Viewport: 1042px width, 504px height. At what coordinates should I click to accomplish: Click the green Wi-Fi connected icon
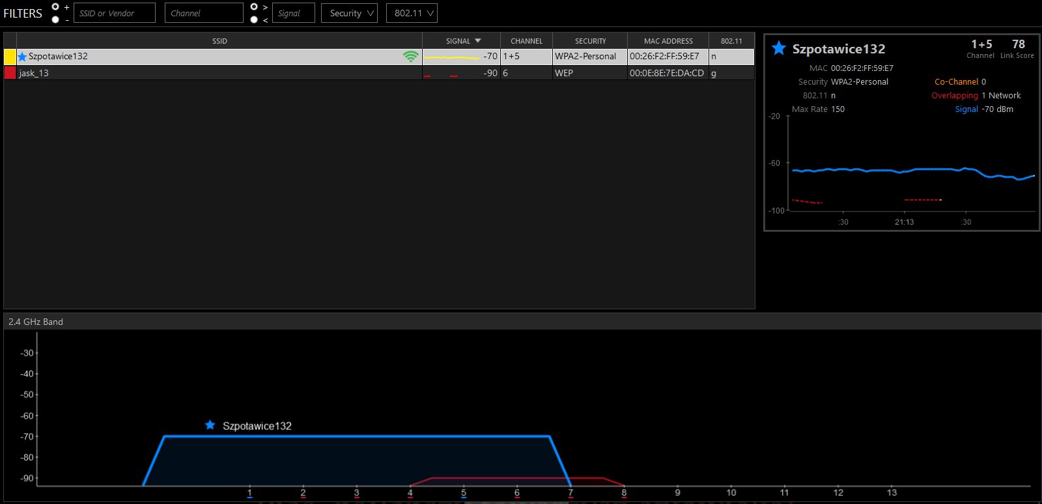tap(410, 57)
